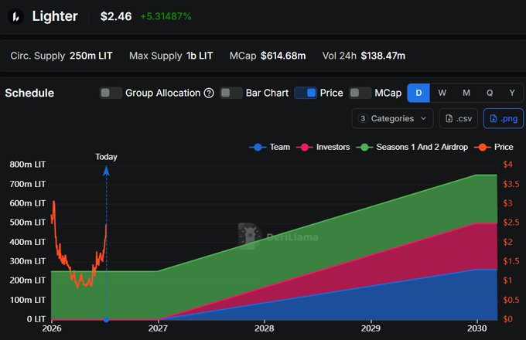Click the pink Investors area in chart
This screenshot has height=340, width=526.
[436, 254]
